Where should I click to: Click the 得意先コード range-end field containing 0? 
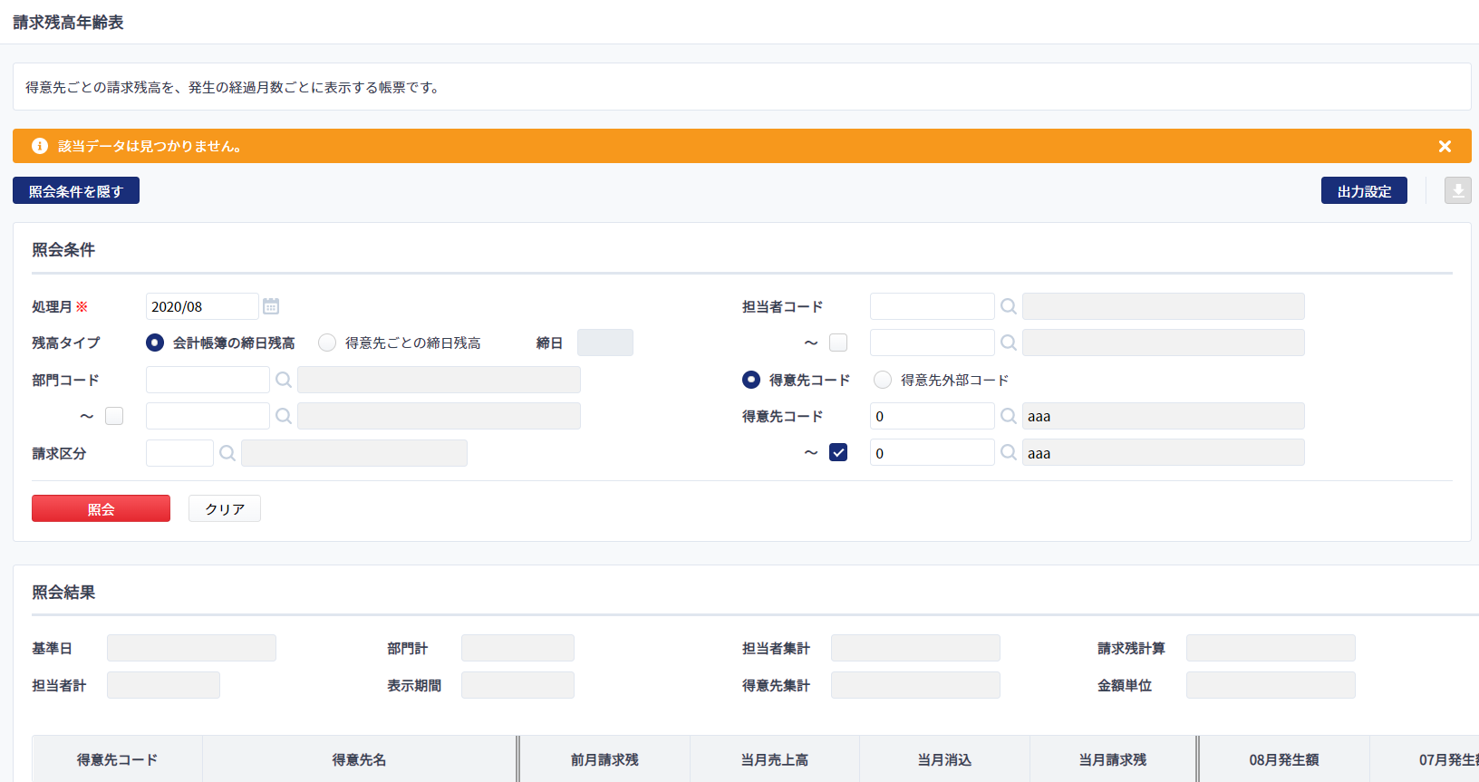click(x=932, y=452)
